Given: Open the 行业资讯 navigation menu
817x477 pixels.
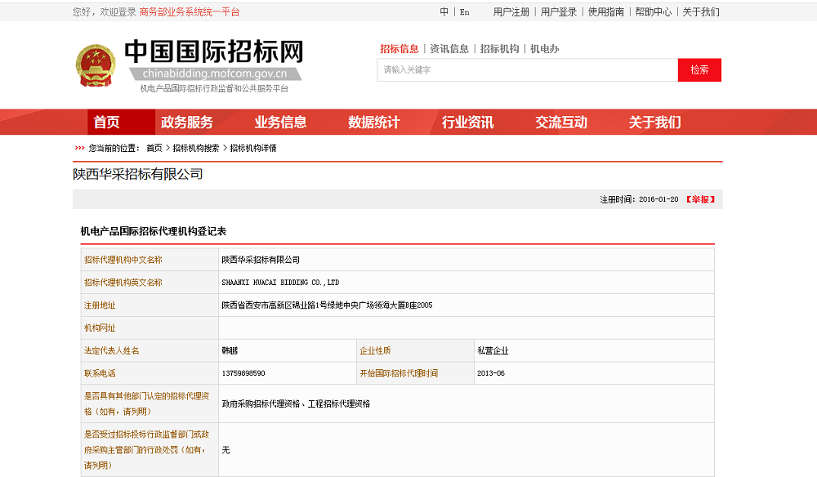Looking at the screenshot, I should (x=467, y=122).
